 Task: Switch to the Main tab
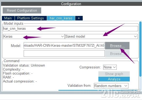click(x=8, y=18)
